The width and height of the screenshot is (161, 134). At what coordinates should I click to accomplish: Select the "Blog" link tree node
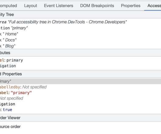tap(80, 46)
